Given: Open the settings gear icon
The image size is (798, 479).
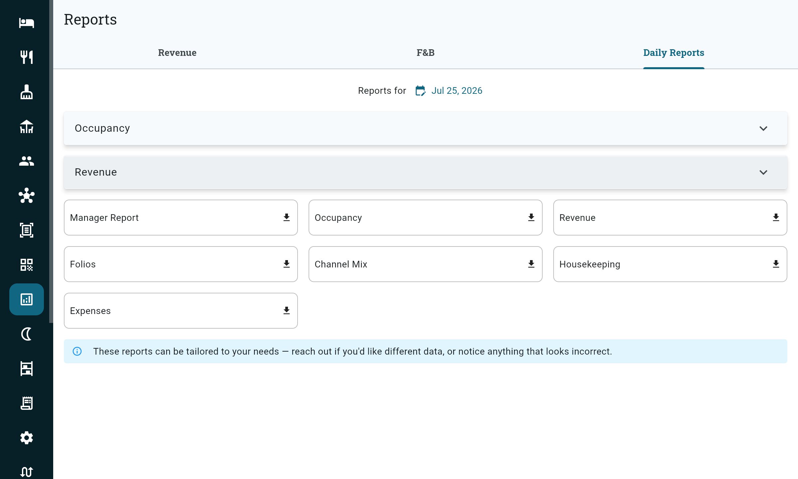Looking at the screenshot, I should (x=27, y=438).
